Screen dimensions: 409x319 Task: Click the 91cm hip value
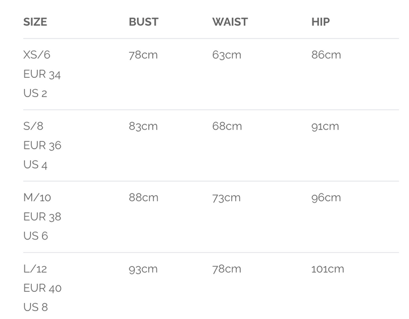(x=325, y=126)
